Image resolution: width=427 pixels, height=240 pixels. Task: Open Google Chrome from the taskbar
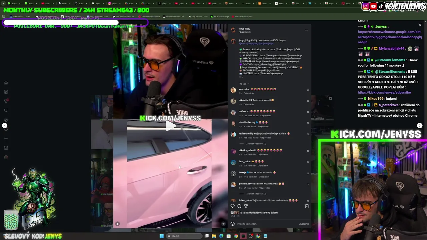236,236
